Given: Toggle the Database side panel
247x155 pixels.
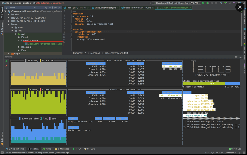Looking at the screenshot, I should click(x=245, y=34).
